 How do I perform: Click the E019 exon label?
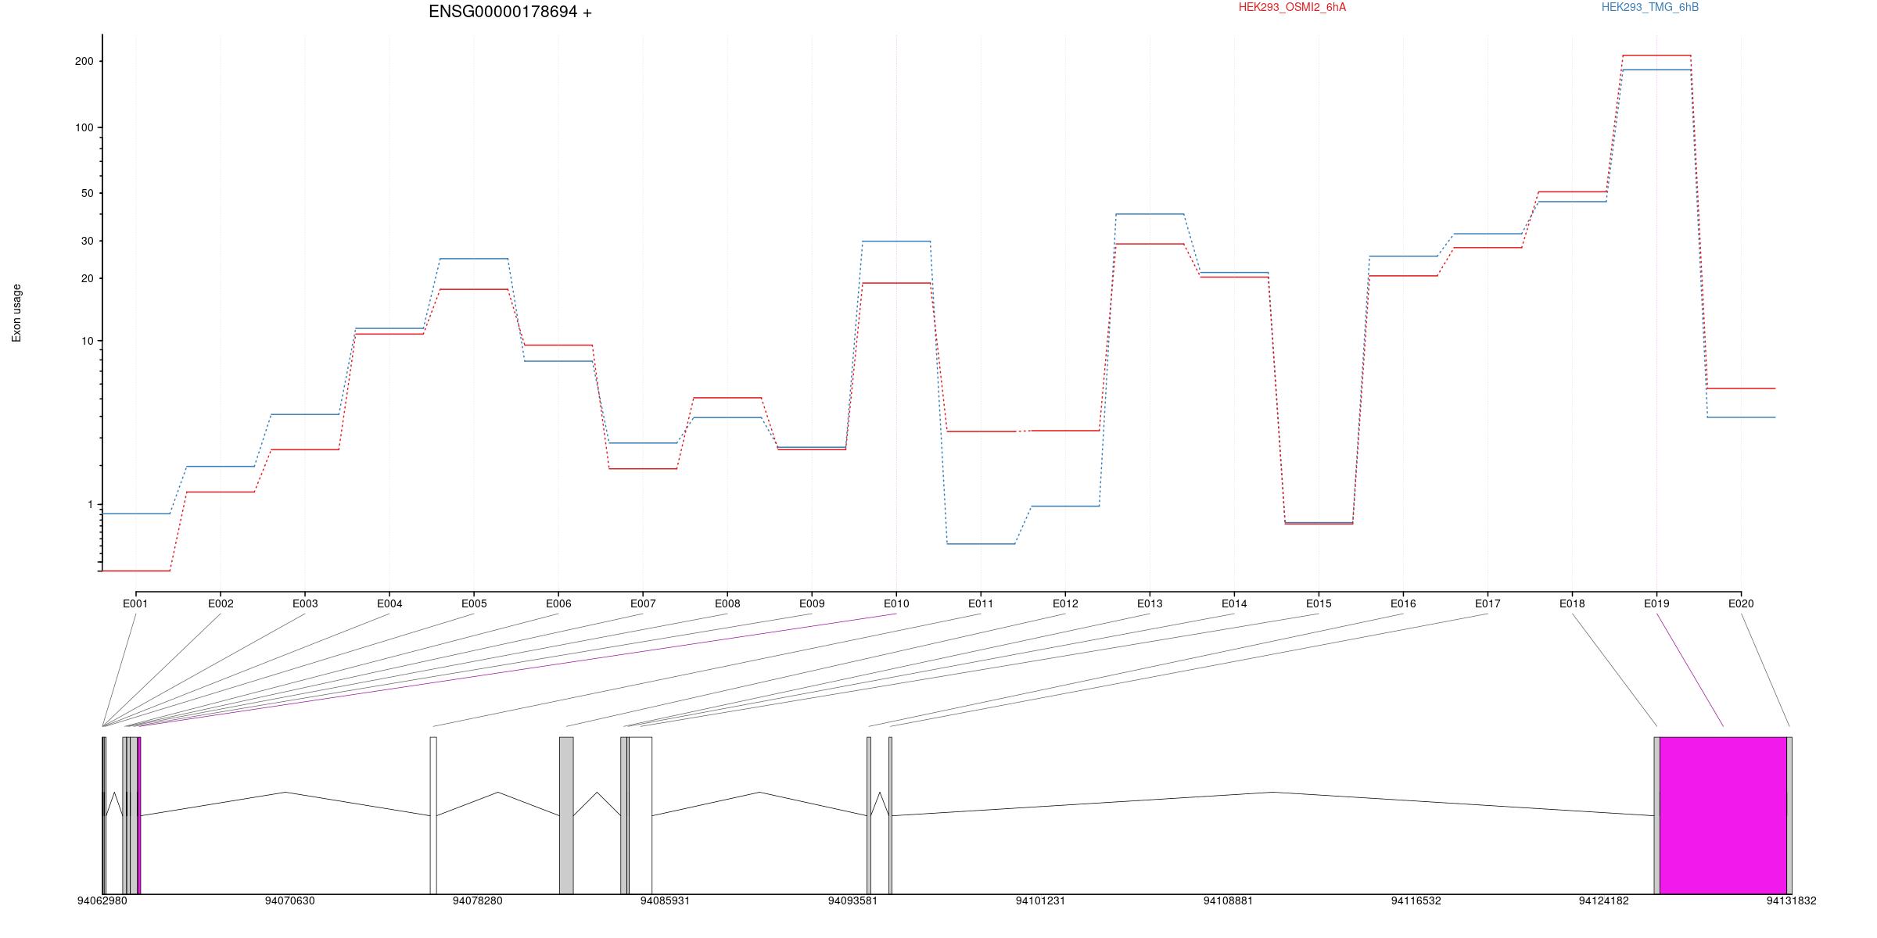[x=1656, y=603]
